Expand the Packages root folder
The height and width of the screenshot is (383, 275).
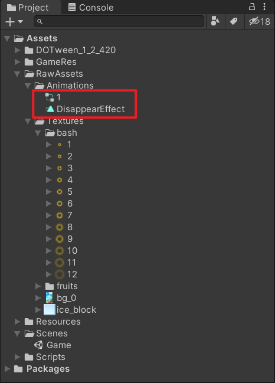(7, 369)
